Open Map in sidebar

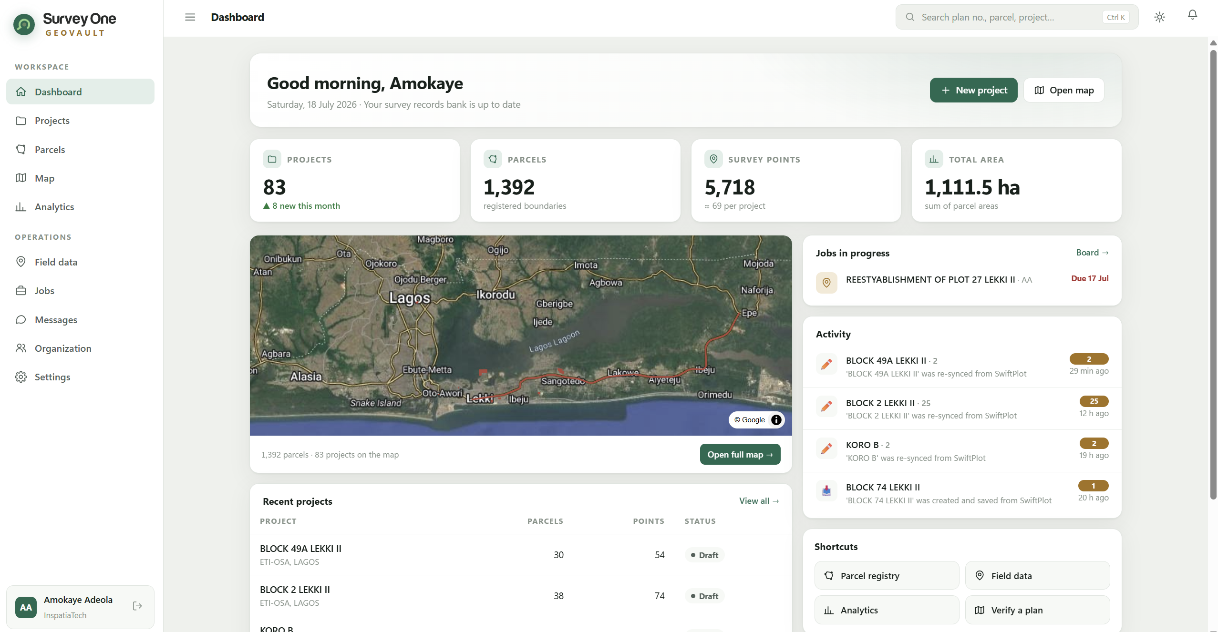[80, 178]
